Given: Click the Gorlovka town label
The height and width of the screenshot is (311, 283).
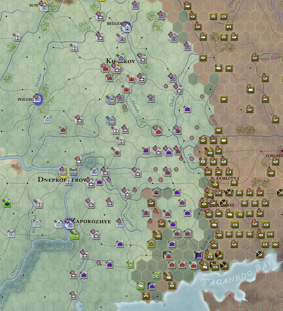Looking at the screenshot, I should [228, 178].
